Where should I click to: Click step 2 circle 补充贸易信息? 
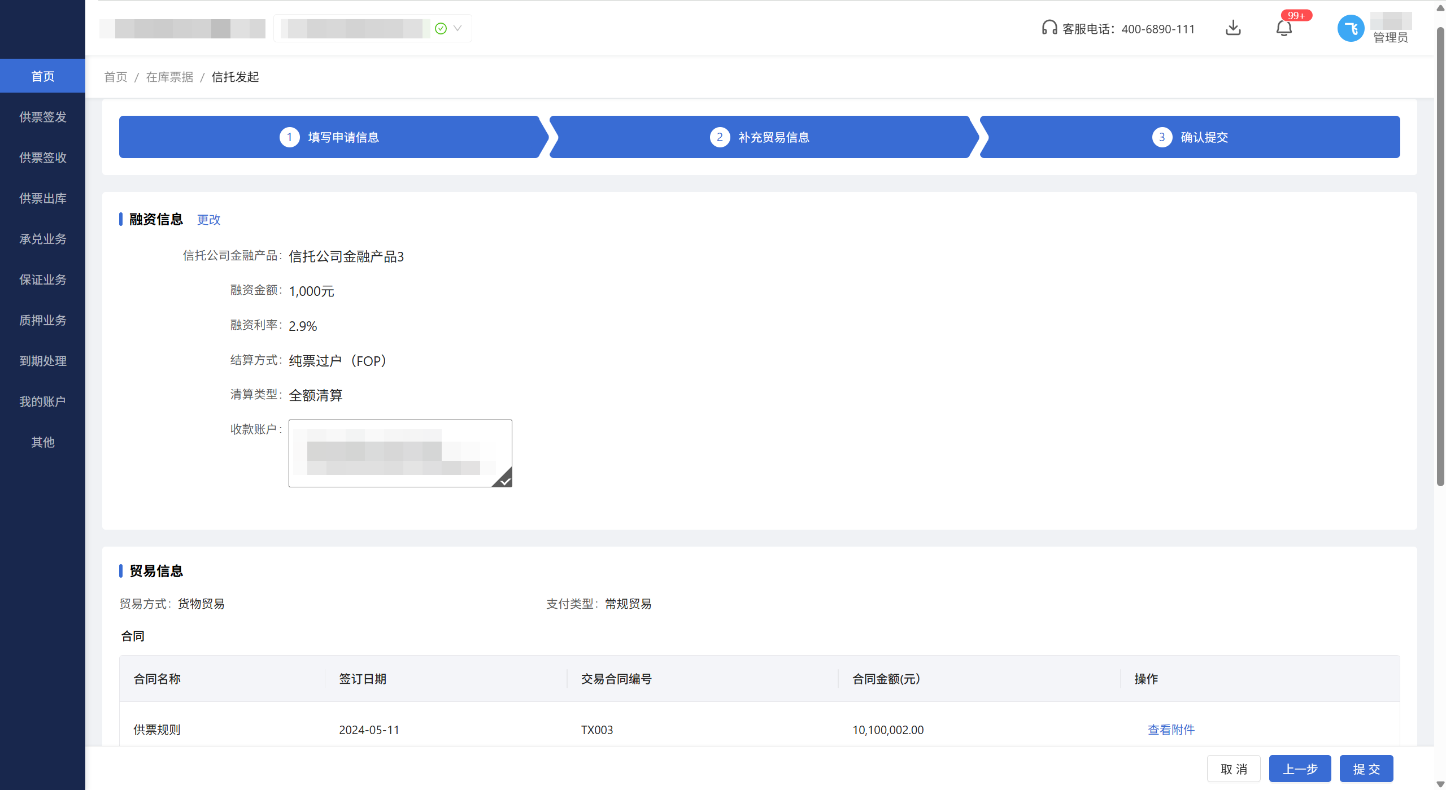pyautogui.click(x=720, y=137)
